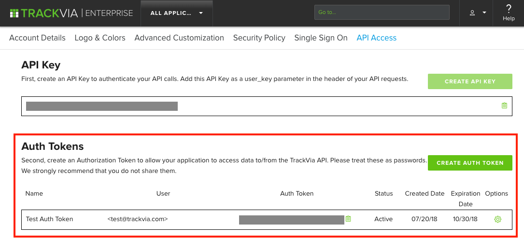
Task: Click the Status column header
Action: pyautogui.click(x=383, y=193)
